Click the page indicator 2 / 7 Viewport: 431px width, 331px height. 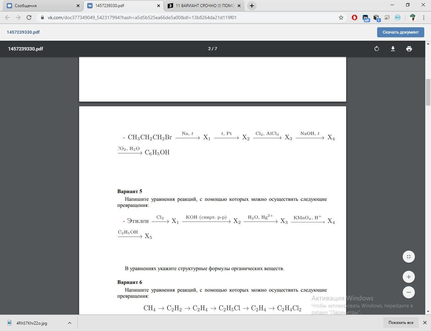pos(212,49)
